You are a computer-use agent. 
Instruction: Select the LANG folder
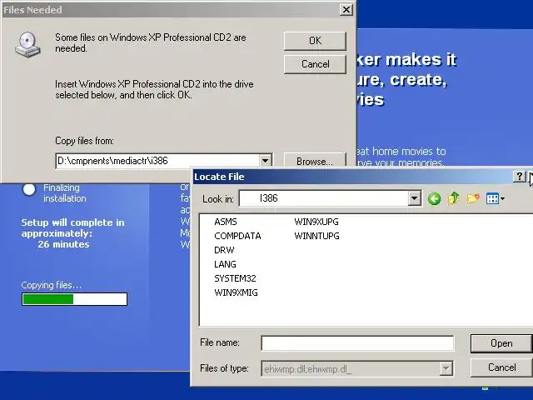tap(225, 264)
